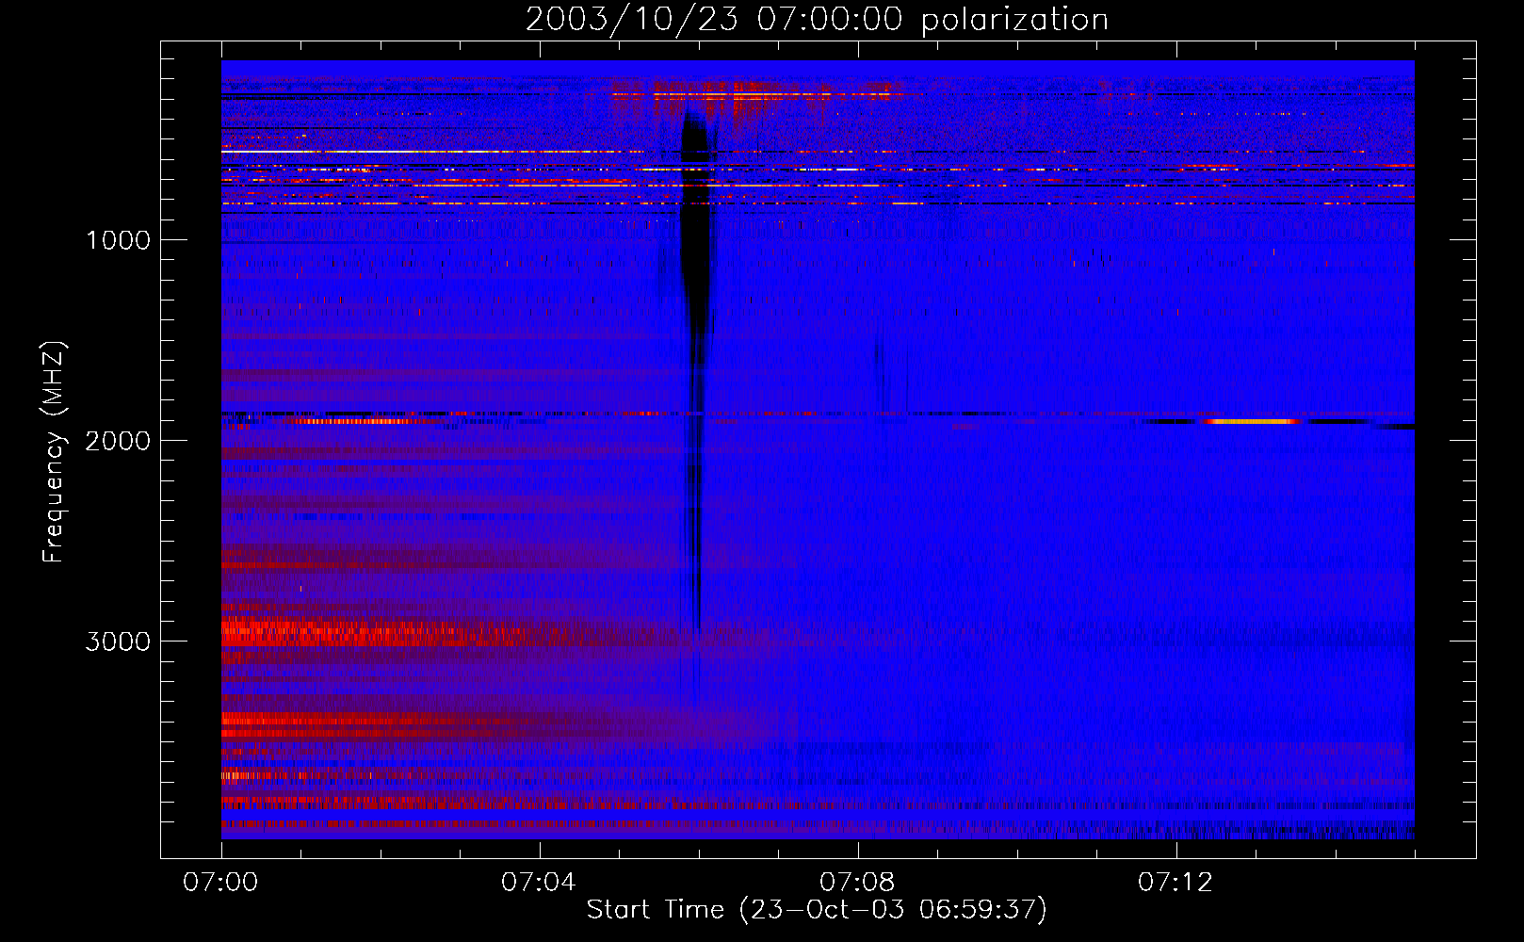Image resolution: width=1524 pixels, height=942 pixels.
Task: Click the 3000 frequency tick label
Action: point(118,642)
